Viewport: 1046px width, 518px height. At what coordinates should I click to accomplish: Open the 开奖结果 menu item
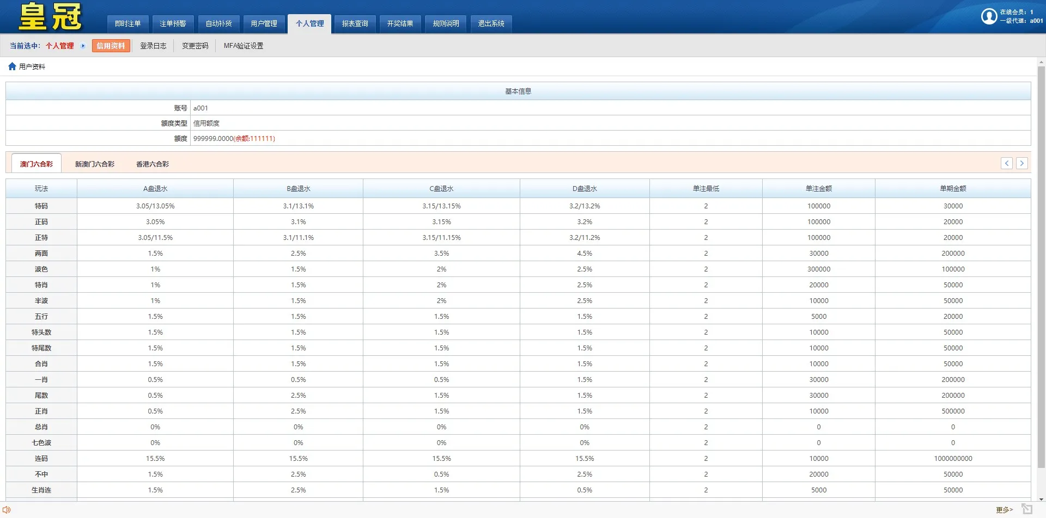[400, 23]
